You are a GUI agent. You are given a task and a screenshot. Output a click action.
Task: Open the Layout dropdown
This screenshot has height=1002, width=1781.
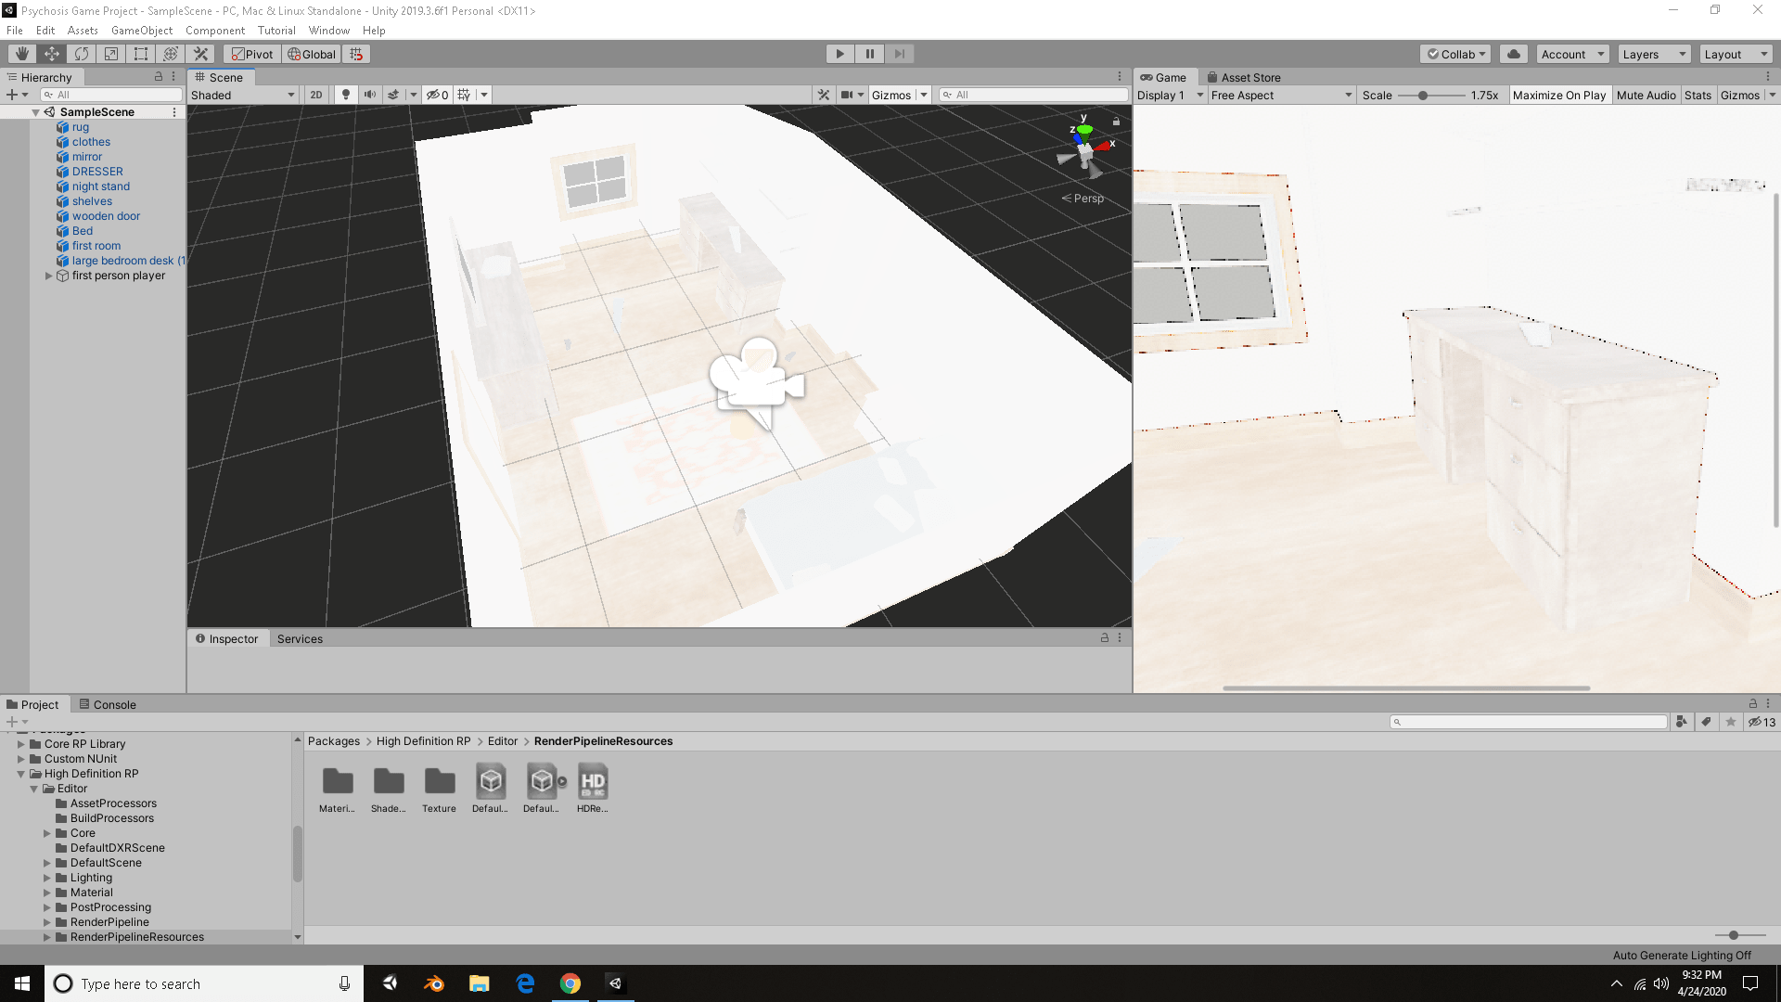pos(1736,54)
